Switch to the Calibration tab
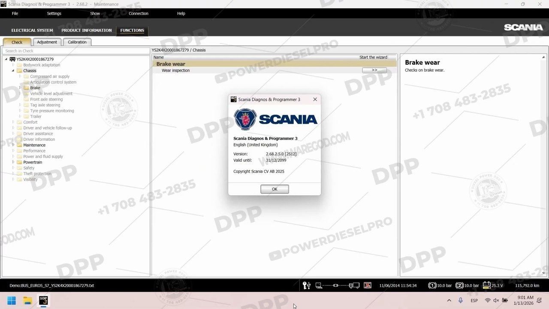 click(77, 42)
